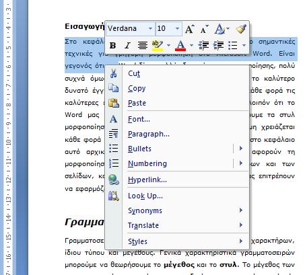
Task: Apply the red font color
Action: tap(180, 46)
